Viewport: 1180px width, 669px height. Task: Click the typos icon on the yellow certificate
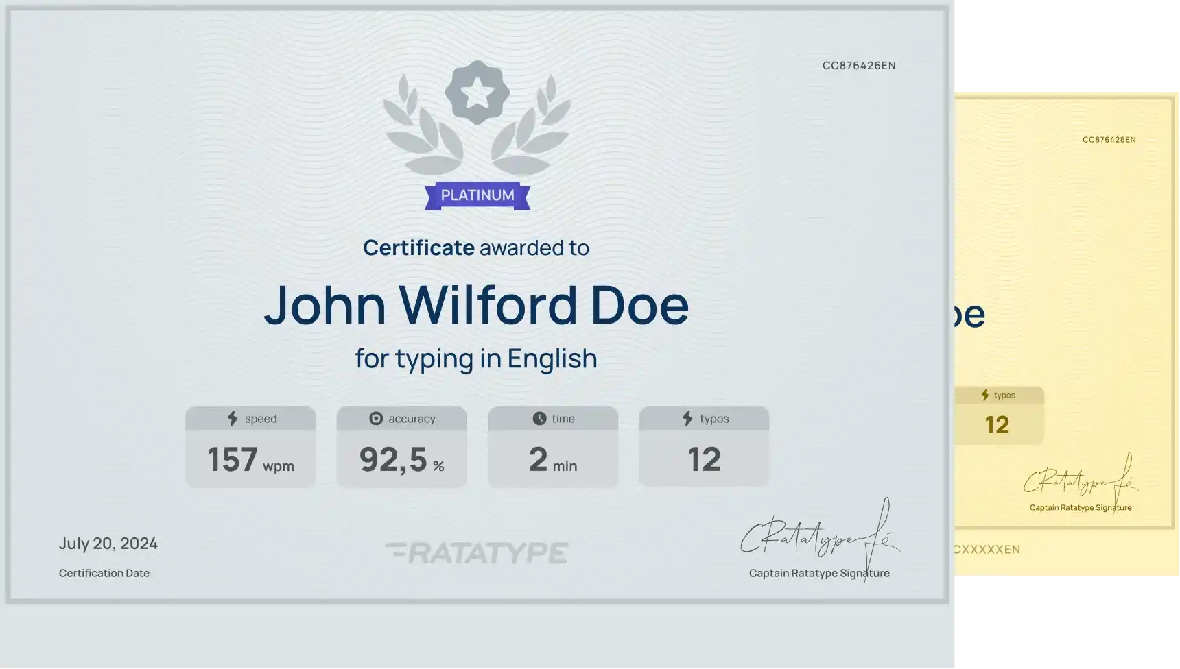click(x=984, y=395)
